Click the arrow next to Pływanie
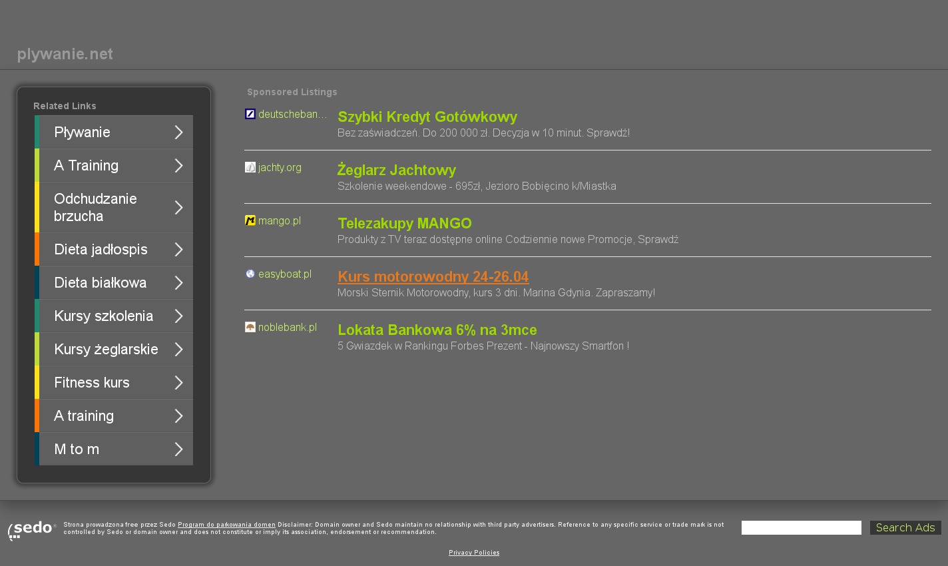 tap(178, 133)
